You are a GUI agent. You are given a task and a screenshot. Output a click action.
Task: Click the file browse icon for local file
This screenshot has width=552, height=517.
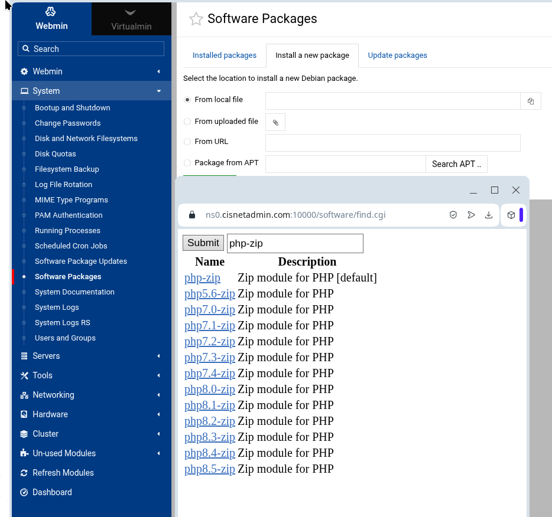[530, 102]
